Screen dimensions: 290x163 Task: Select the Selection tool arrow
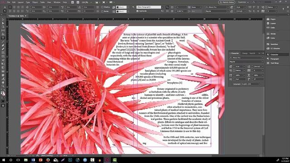(x=3, y=19)
